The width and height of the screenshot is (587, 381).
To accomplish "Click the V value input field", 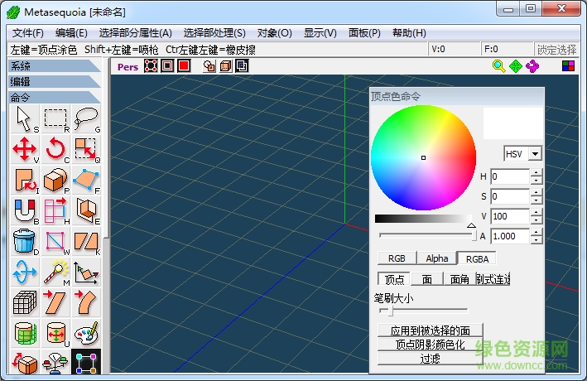I will (x=509, y=216).
